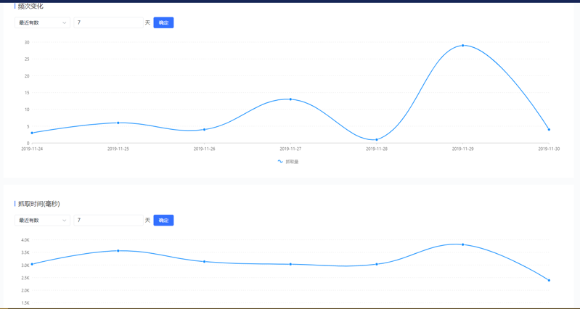The width and height of the screenshot is (580, 309).
Task: Select the 2019-11-27 data point on the frequency chart
Action: [290, 99]
